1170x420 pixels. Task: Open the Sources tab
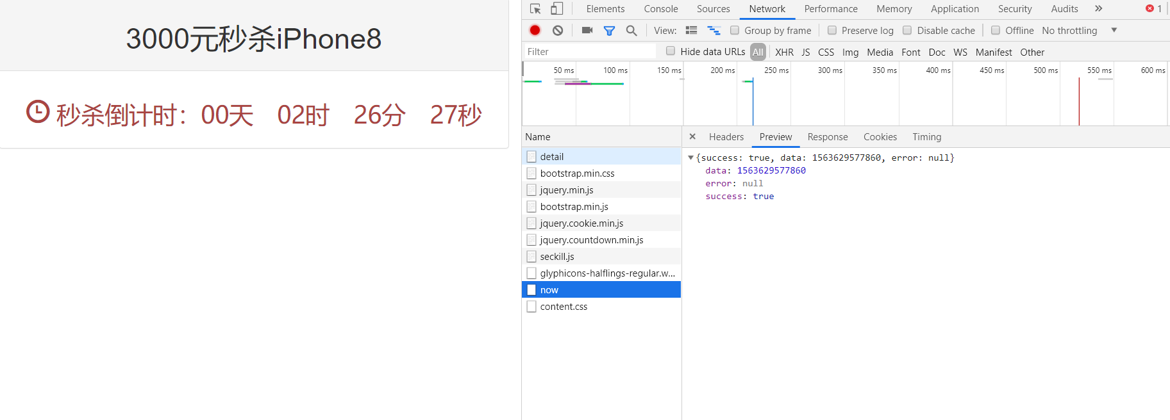click(x=714, y=9)
